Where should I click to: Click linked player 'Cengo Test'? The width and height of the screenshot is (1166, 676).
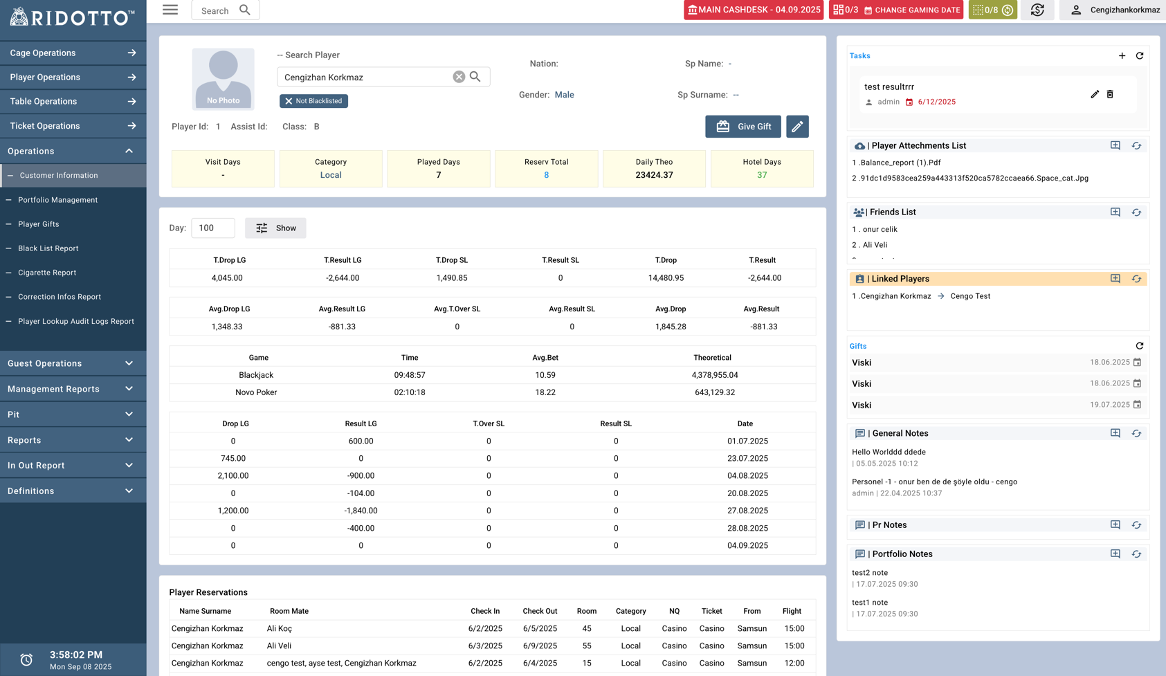pyautogui.click(x=970, y=296)
